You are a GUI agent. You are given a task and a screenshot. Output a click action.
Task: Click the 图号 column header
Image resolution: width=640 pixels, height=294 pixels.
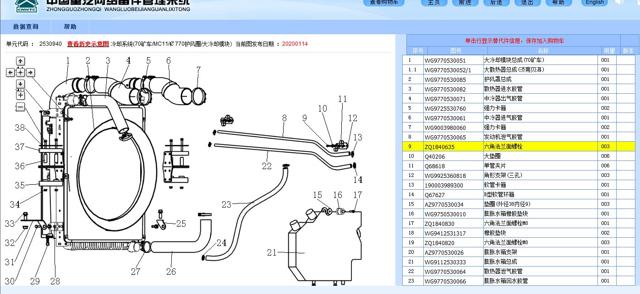point(456,51)
